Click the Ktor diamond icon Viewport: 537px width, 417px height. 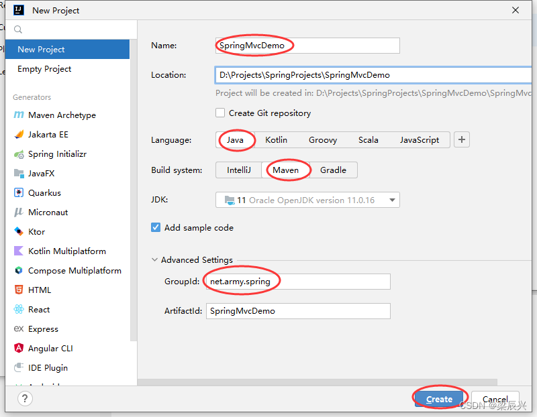(x=19, y=231)
